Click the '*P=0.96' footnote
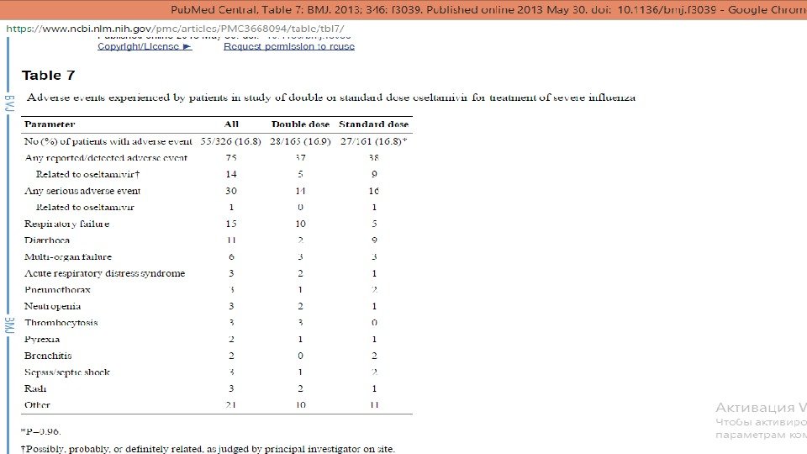807x454 pixels. tap(40, 431)
